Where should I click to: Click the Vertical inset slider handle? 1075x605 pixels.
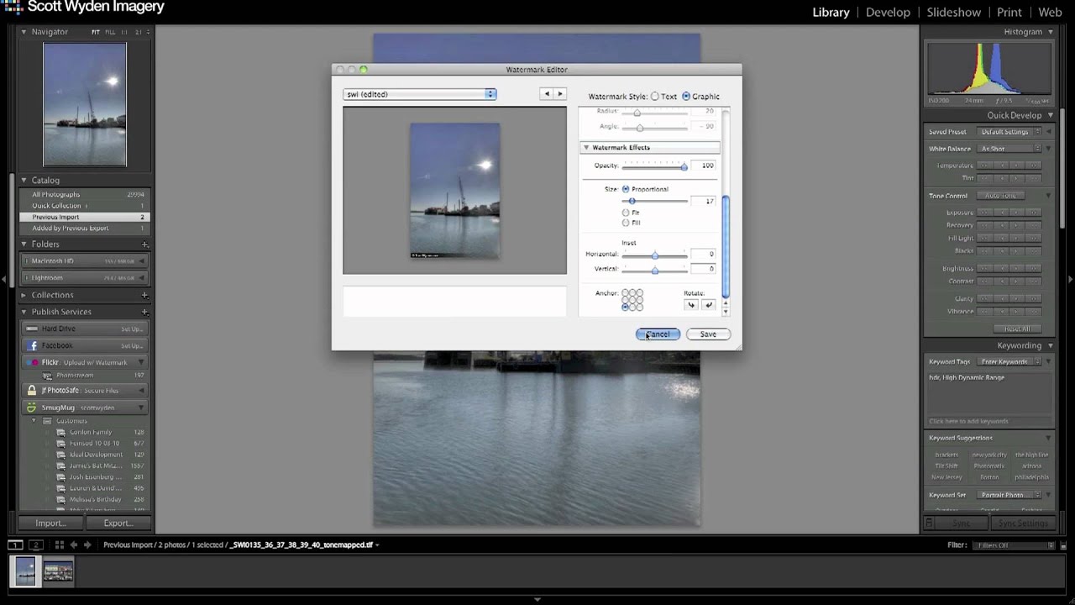coord(655,270)
